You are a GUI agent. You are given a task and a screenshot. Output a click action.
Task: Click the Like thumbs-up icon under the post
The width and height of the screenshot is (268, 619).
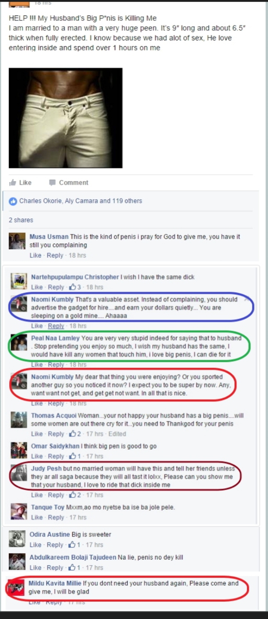pos(13,182)
